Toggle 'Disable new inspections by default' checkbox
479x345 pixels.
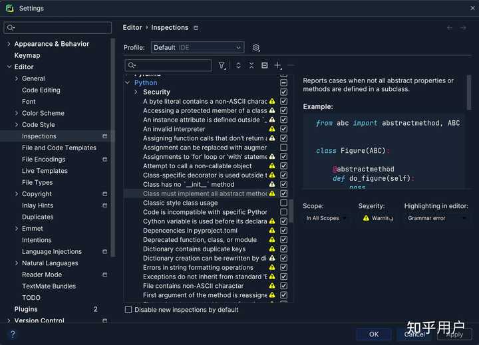click(128, 310)
